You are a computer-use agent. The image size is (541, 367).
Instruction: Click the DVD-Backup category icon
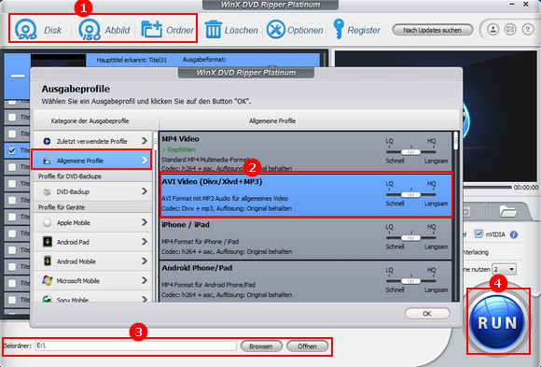pyautogui.click(x=48, y=191)
